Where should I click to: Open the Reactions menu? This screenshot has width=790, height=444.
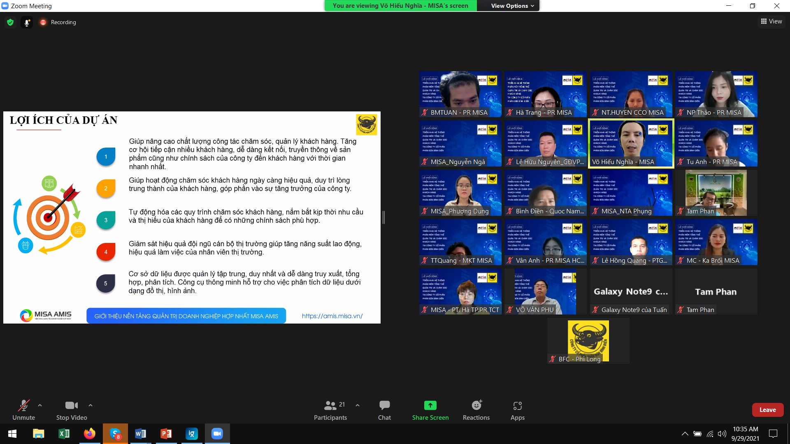tap(476, 410)
